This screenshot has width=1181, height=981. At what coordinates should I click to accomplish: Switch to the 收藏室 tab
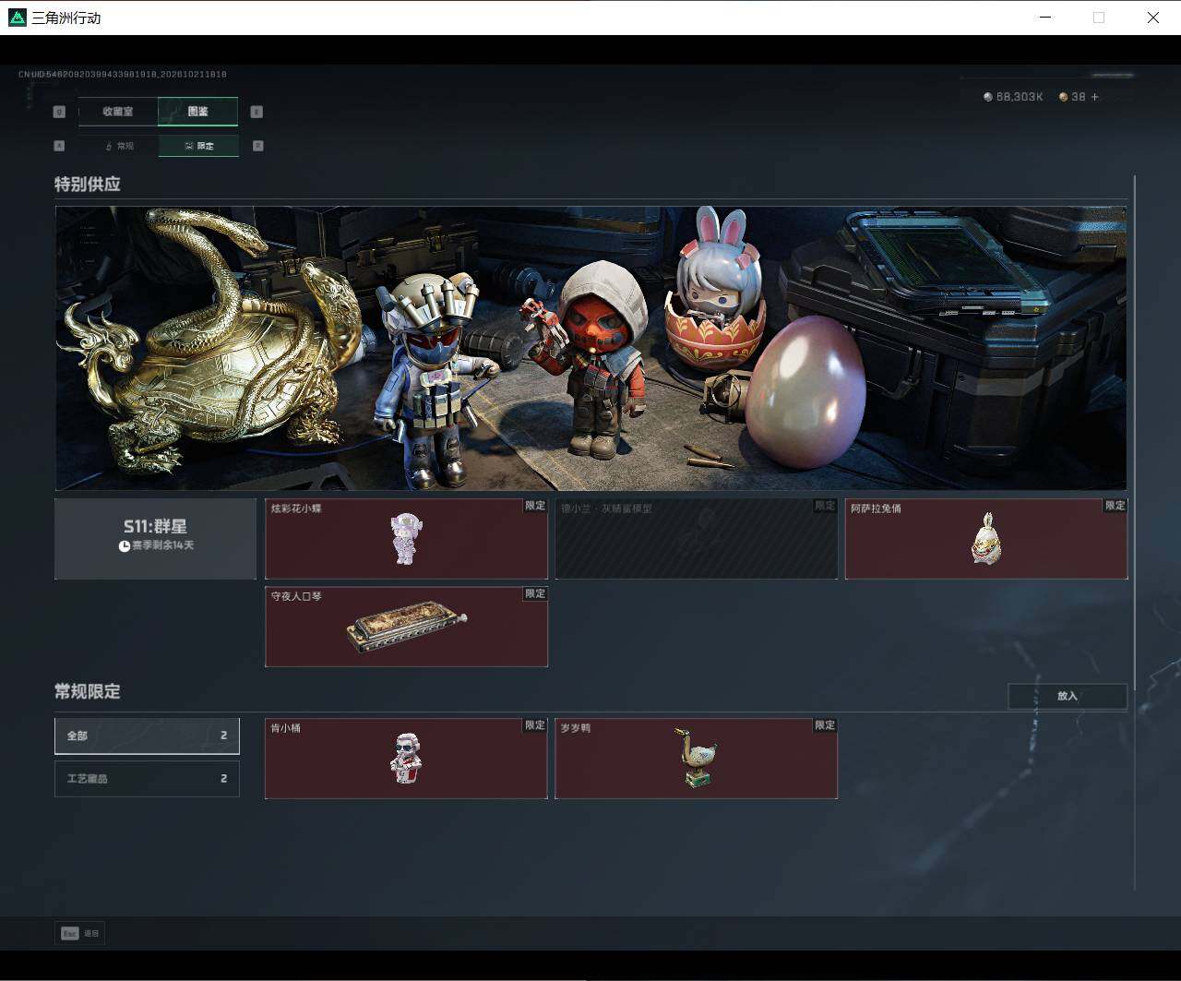pyautogui.click(x=118, y=112)
